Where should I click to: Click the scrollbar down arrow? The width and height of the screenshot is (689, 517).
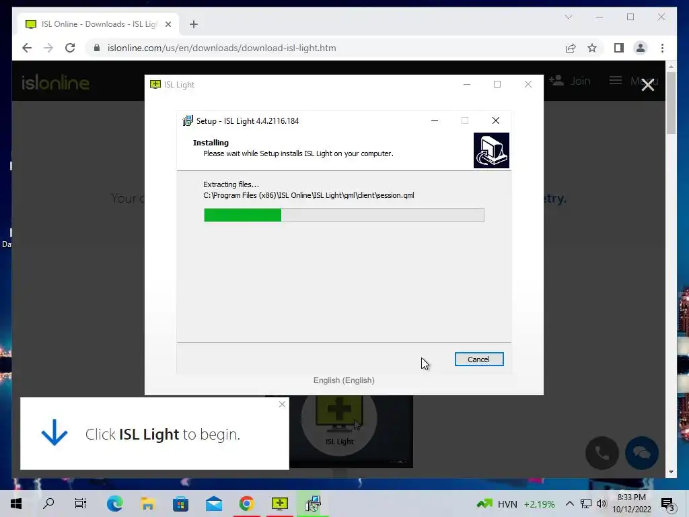click(671, 472)
